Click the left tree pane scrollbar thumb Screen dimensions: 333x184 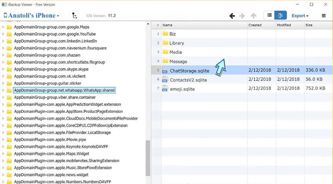(148, 158)
